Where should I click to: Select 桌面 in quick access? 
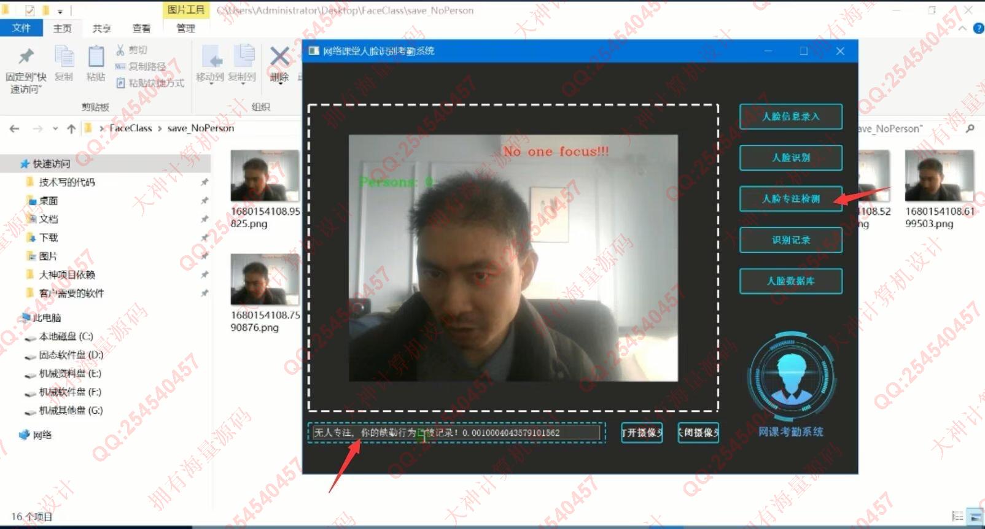[48, 201]
